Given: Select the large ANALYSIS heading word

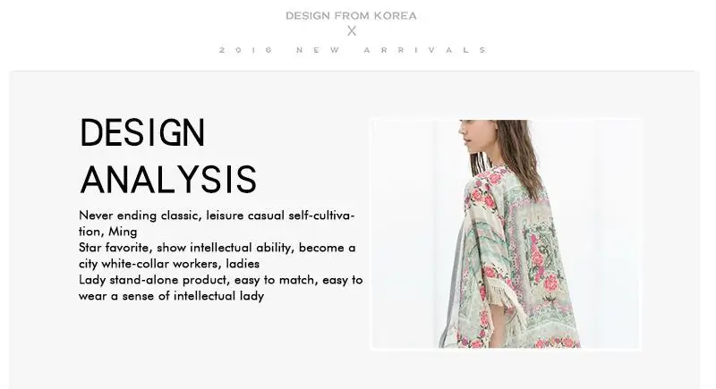Looking at the screenshot, I should point(168,180).
